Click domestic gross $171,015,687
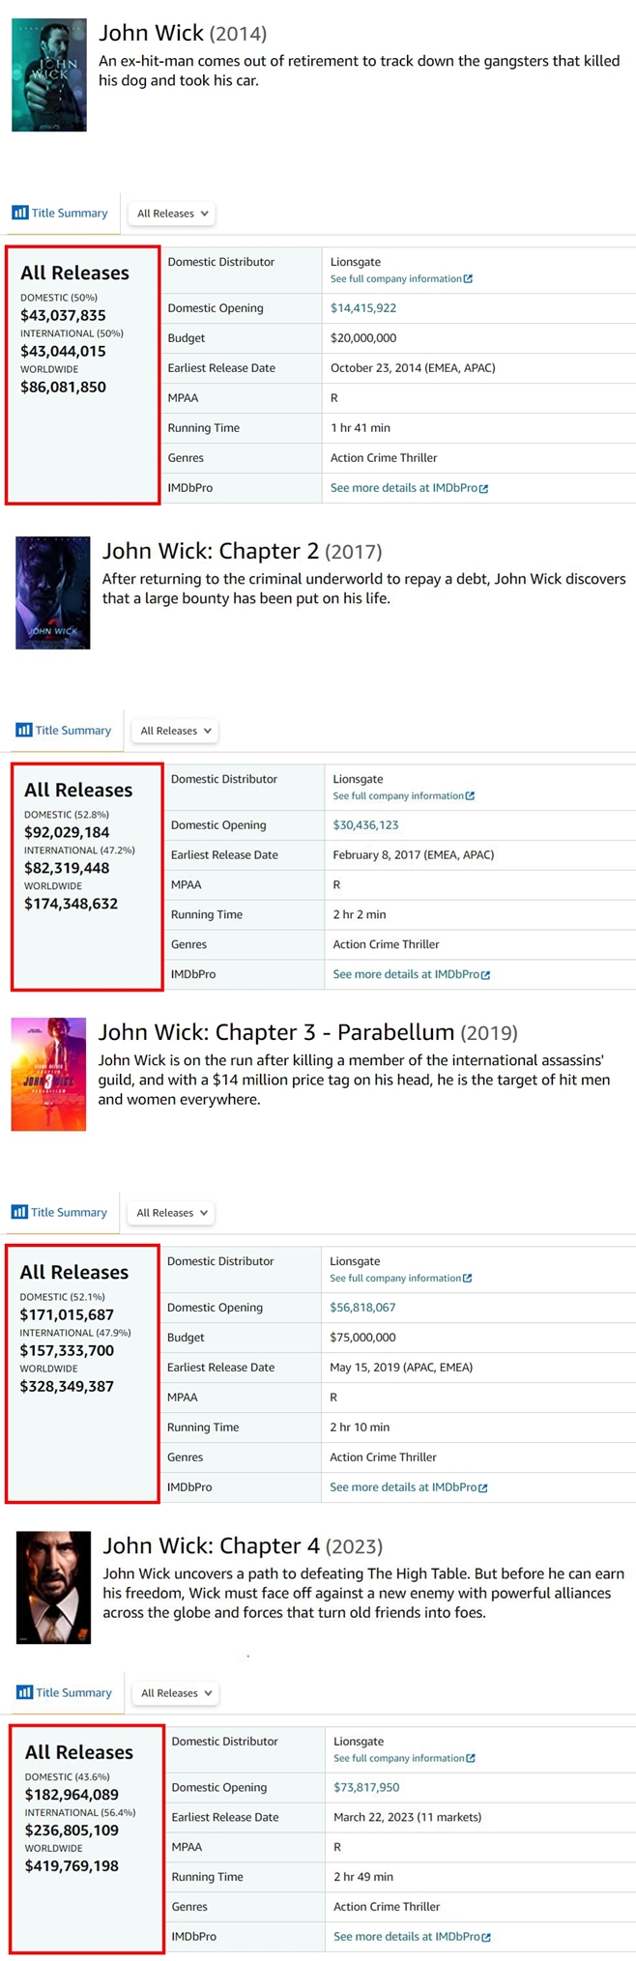 [x=67, y=1315]
